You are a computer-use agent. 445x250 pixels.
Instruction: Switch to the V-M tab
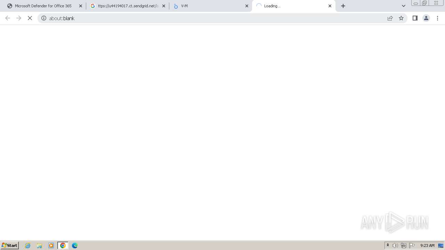click(210, 6)
